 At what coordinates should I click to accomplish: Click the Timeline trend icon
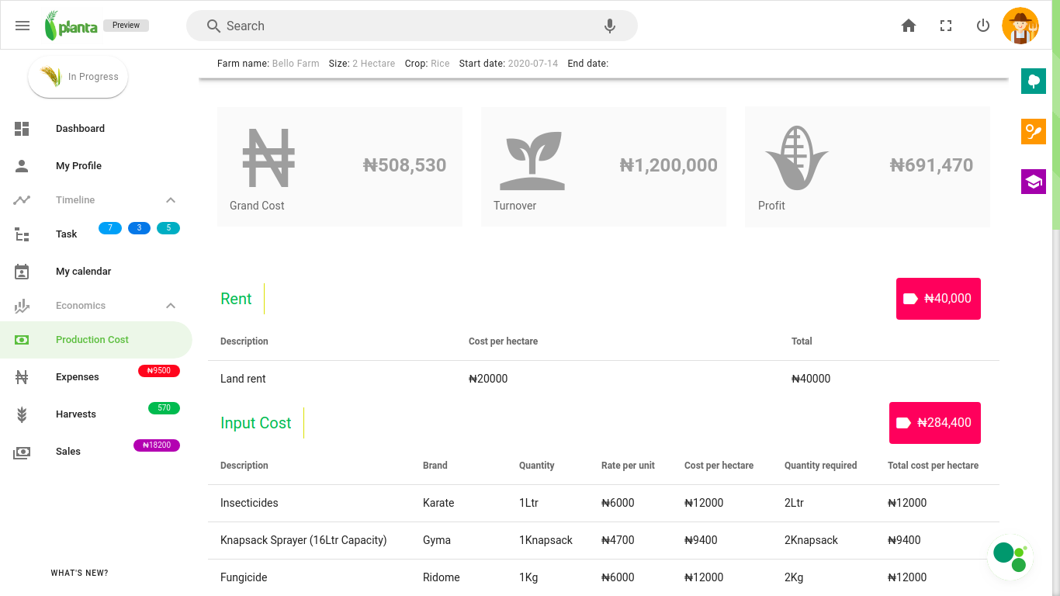(x=22, y=200)
